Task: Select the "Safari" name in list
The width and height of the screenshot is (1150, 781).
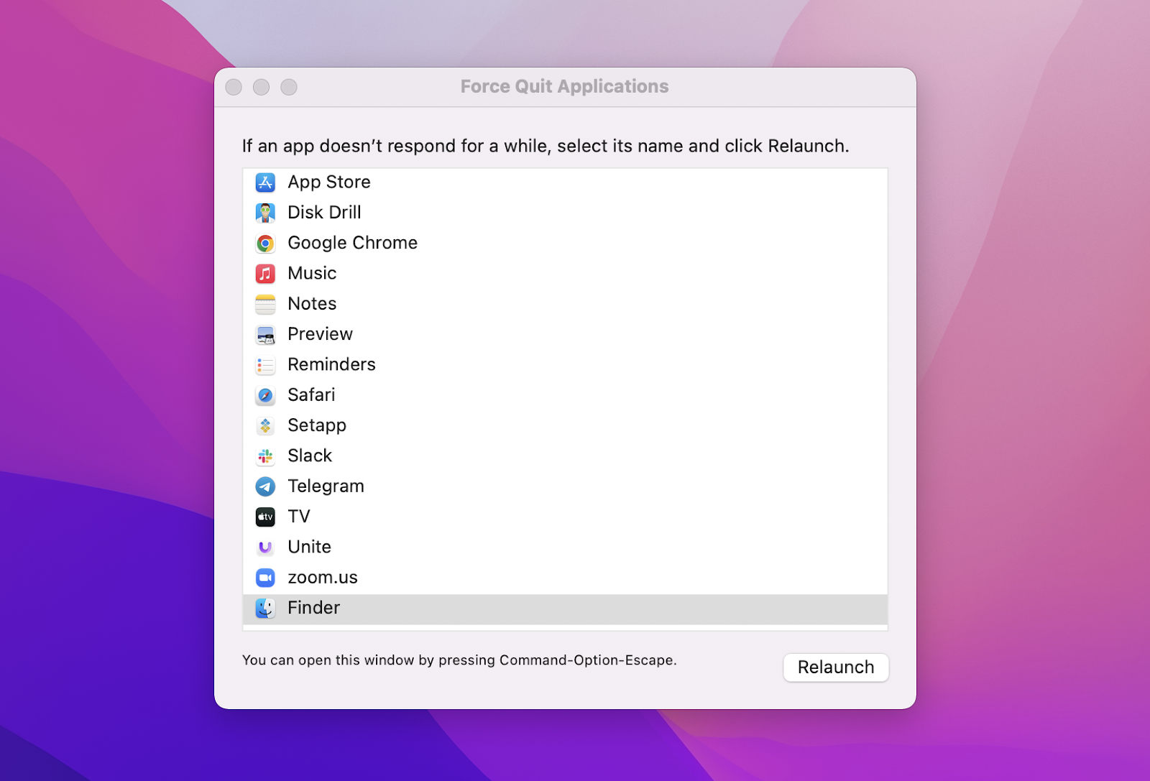Action: pos(311,395)
